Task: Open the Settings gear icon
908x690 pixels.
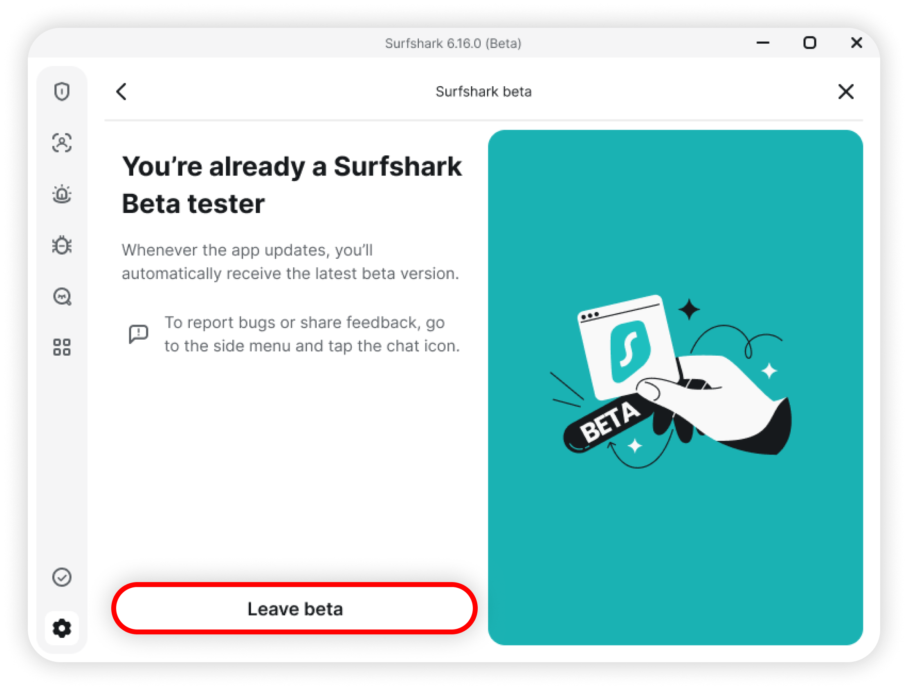Action: pos(62,628)
